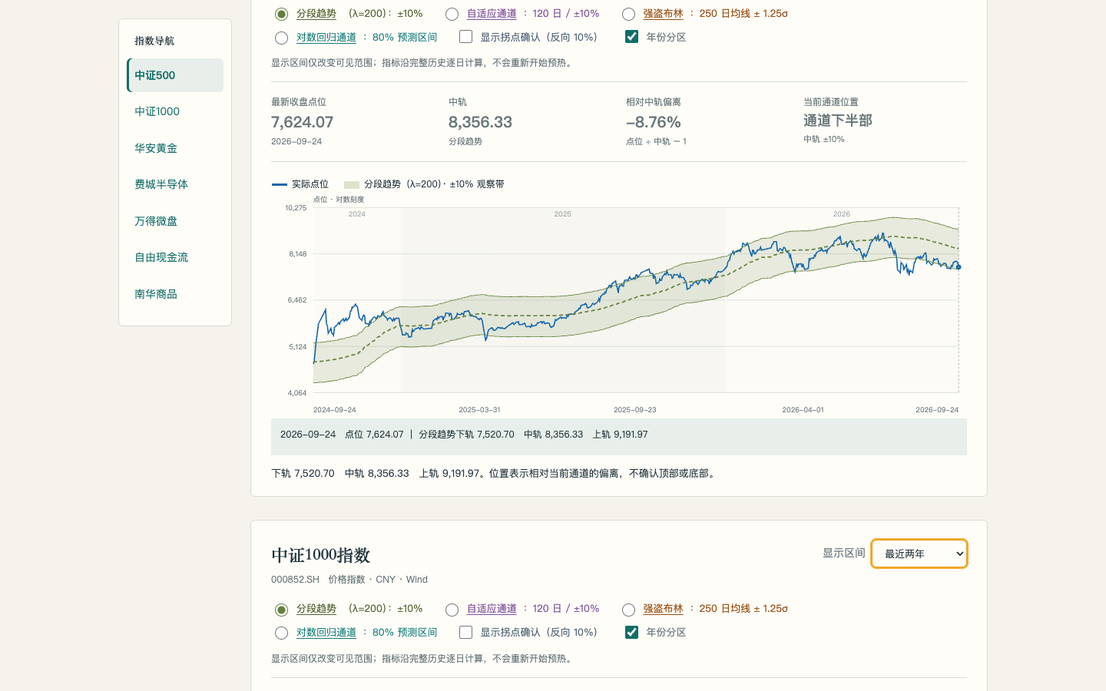
Task: Click 分段趋势 link in 中证500 card
Action: click(316, 14)
